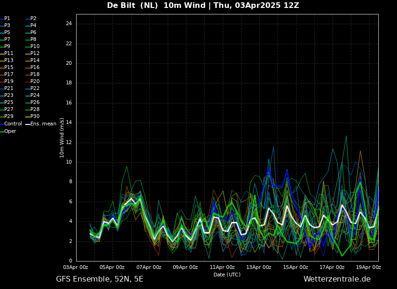
Task: Click the P20 red legend swatch
Action: (x=28, y=82)
